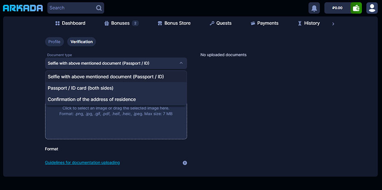Open the notifications bell
382x190 pixels.
point(314,8)
